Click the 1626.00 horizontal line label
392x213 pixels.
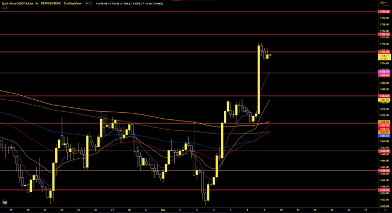[384, 190]
